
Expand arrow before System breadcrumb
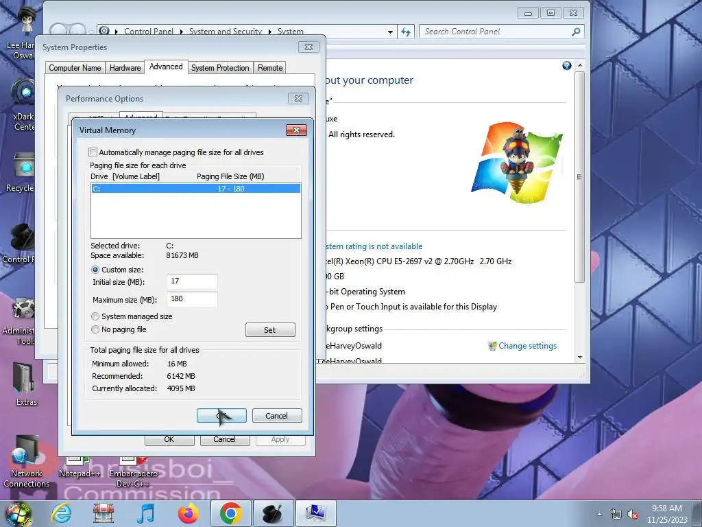click(270, 32)
